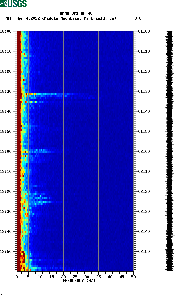Click the 10 Hz axis tick label
Image resolution: width=184 pixels, height=298 pixels.
(x=40, y=277)
